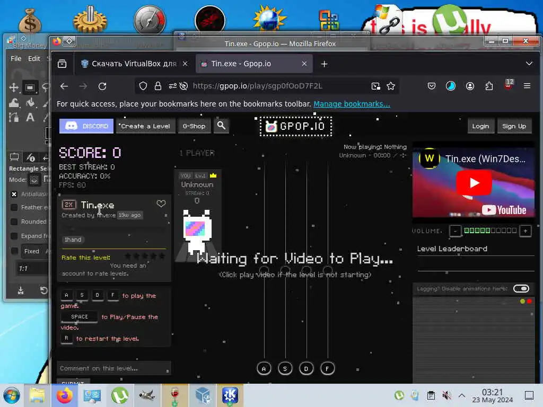Open the Tool Options tab in GIMP
The width and height of the screenshot is (543, 407).
point(14,157)
